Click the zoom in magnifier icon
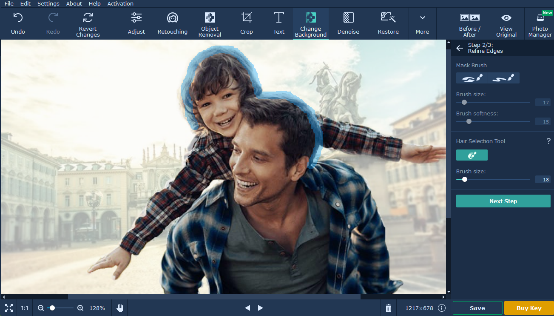 pos(80,308)
